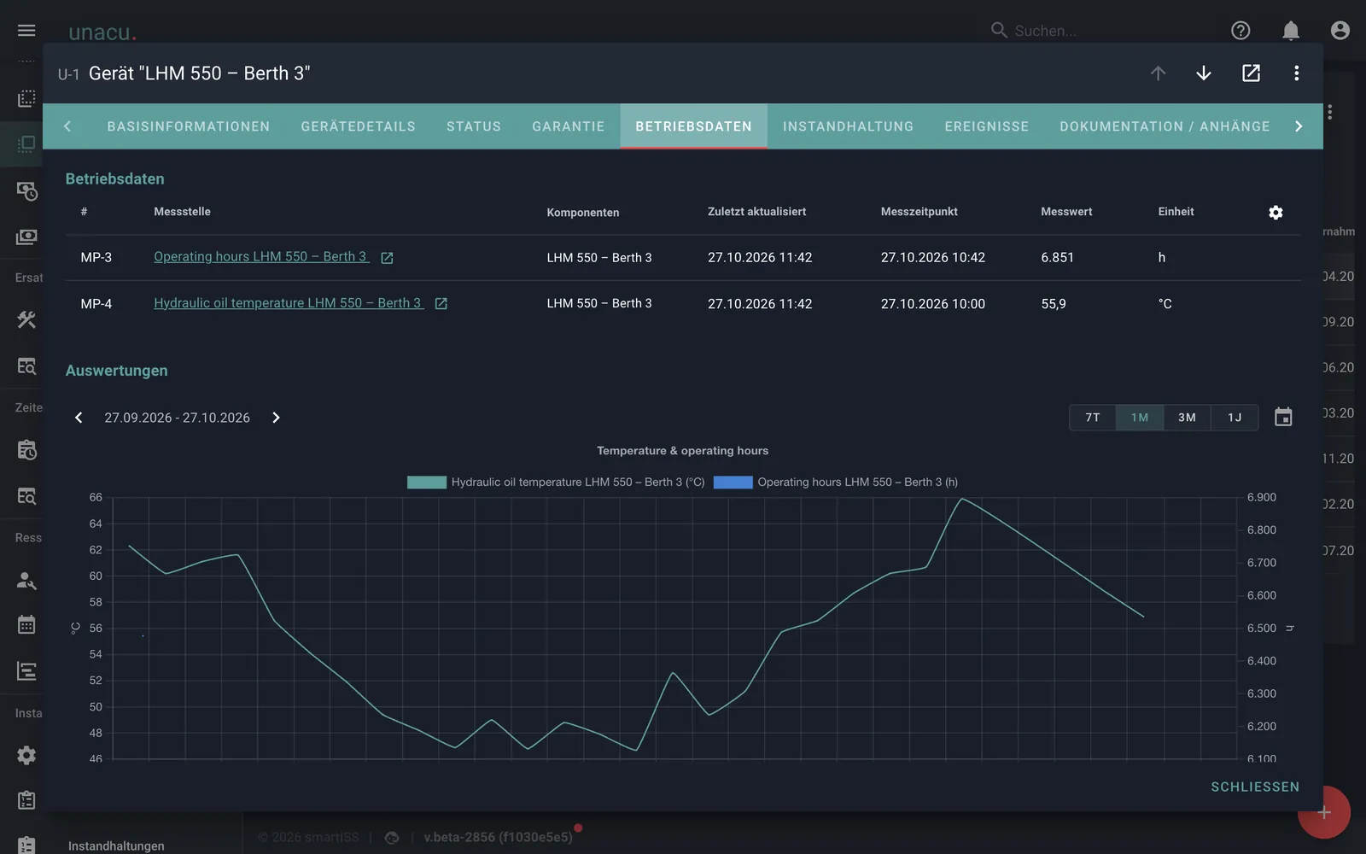Viewport: 1366px width, 854px height.
Task: Open the settings gear in left sidebar
Action: (x=26, y=756)
